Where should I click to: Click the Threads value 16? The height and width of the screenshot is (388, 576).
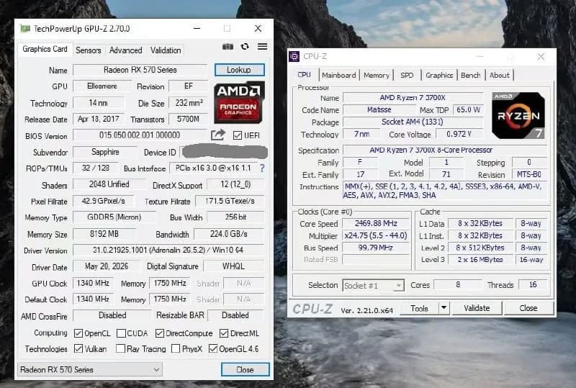tap(533, 284)
